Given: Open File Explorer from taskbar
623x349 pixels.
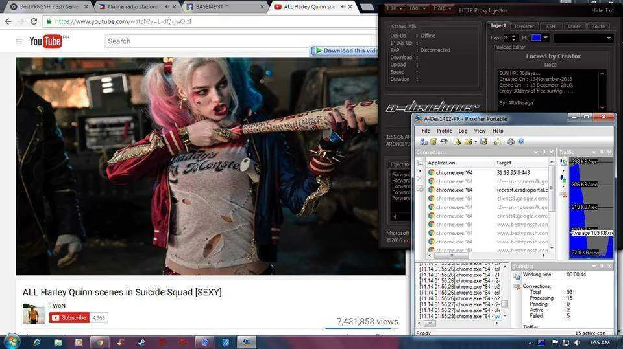Looking at the screenshot, I should 58,343.
